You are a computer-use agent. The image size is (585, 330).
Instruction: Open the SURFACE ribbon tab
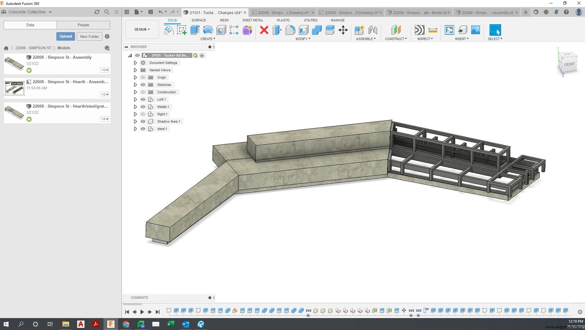coord(199,20)
